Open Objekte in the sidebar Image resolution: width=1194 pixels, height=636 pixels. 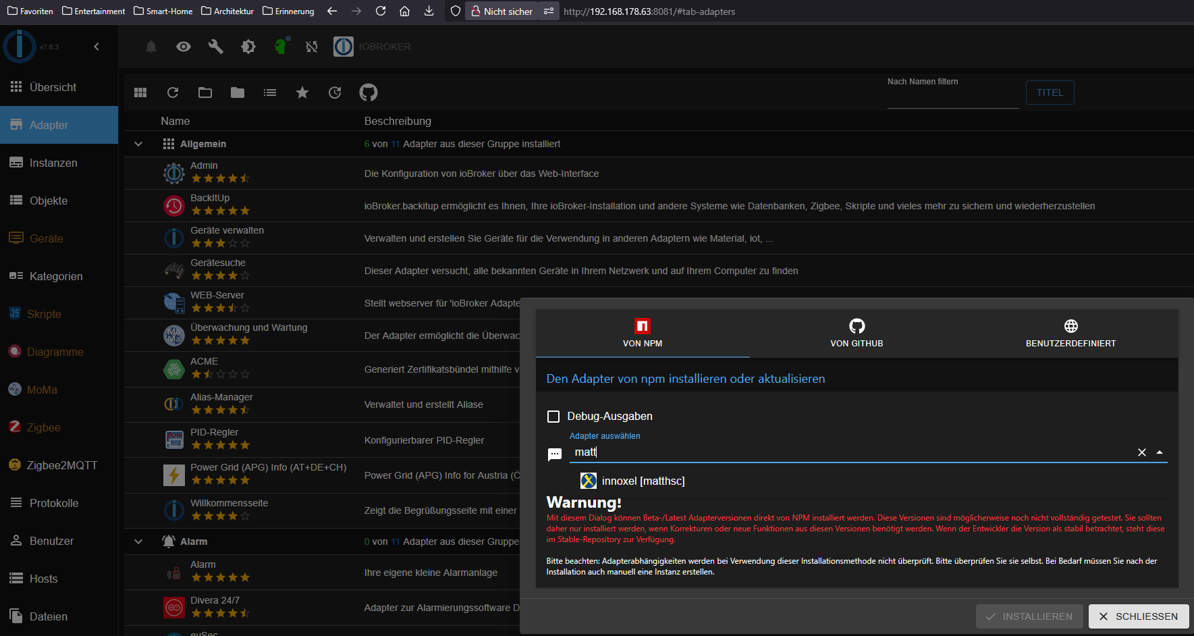pyautogui.click(x=59, y=201)
